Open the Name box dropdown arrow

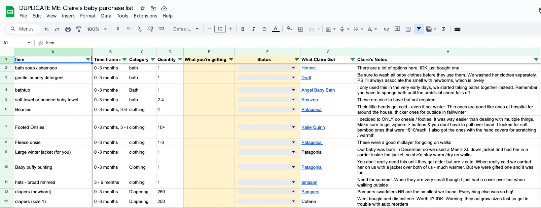tap(29, 43)
